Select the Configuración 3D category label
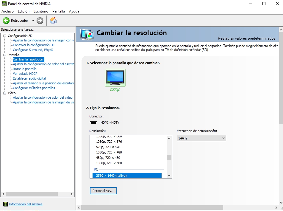The width and height of the screenshot is (283, 211). click(x=20, y=36)
